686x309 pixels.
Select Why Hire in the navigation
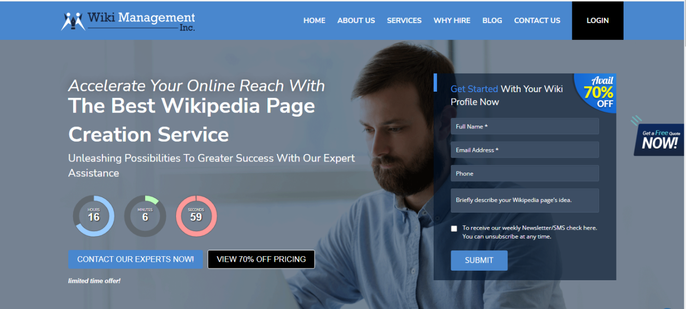click(452, 21)
